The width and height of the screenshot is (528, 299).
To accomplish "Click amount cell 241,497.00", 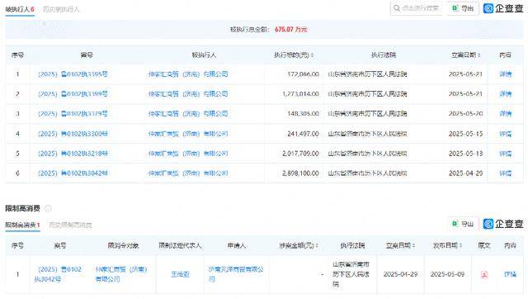I will 303,134.
